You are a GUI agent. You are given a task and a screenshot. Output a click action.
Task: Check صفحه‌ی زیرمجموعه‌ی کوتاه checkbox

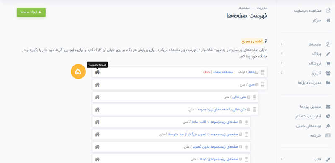coord(240,159)
